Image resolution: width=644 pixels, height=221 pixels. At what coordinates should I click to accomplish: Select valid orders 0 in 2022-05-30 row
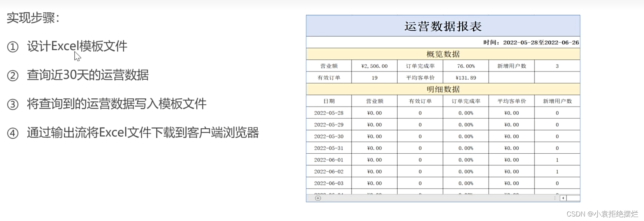[420, 136]
